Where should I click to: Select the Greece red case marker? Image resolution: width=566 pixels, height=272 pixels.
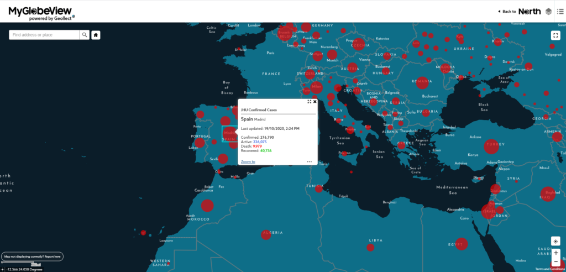[402, 144]
